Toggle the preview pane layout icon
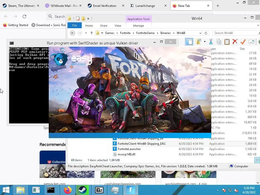Viewport: 260px width, 195px height. 189,42
